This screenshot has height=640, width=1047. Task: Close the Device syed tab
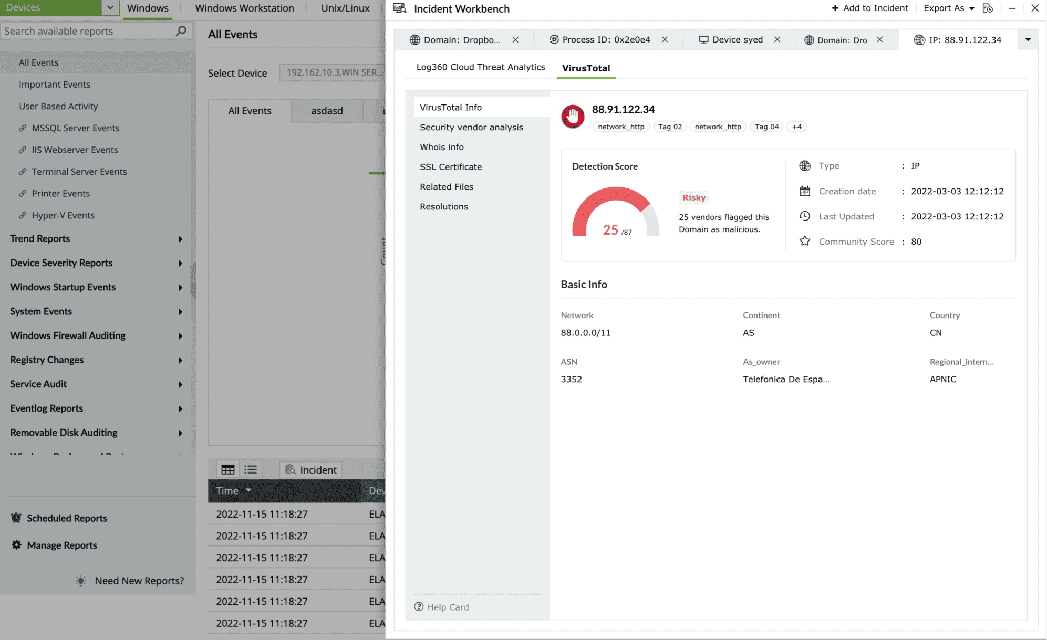pyautogui.click(x=777, y=40)
